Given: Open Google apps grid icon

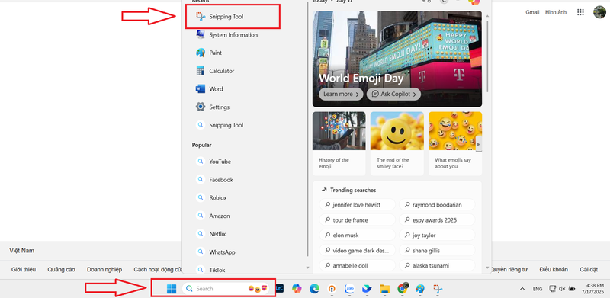Looking at the screenshot, I should pos(580,12).
